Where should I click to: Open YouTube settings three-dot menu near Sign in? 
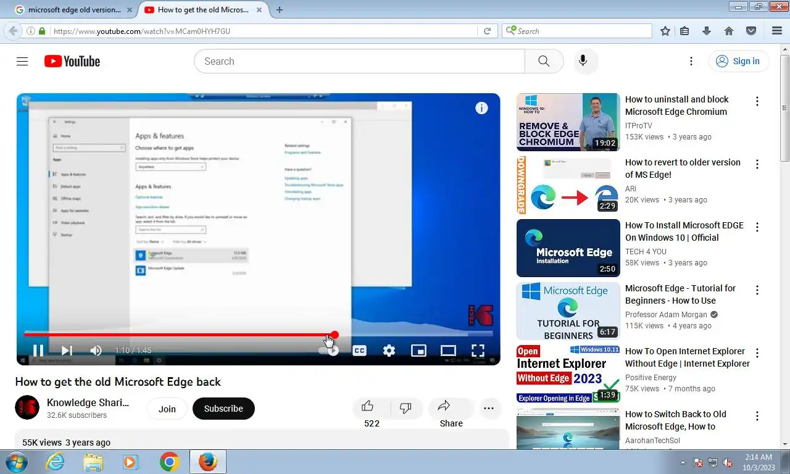coord(691,61)
